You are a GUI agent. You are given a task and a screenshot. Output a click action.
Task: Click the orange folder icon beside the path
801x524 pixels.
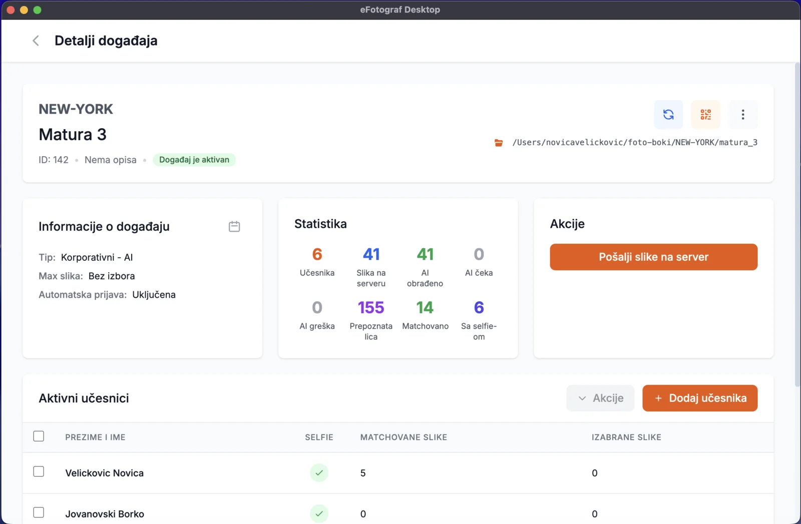[499, 143]
